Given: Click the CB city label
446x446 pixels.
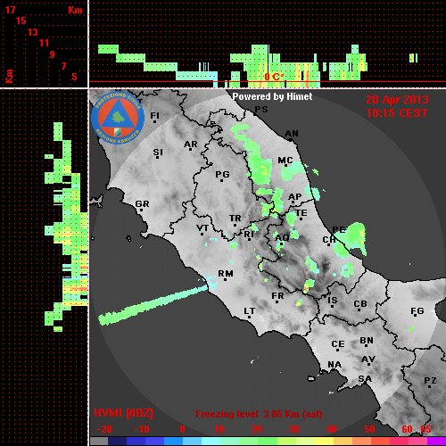Looking at the screenshot, I should pos(360,304).
